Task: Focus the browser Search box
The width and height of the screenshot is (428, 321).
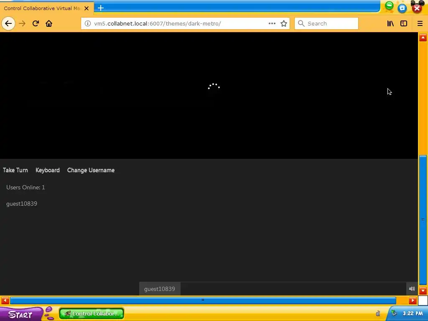Action: coord(326,23)
